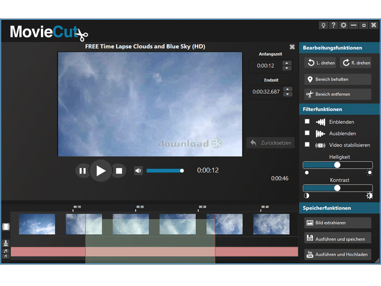Viewport: 381px width, 286px height.
Task: Click the Helligkeit brightness slider
Action: pos(338,165)
